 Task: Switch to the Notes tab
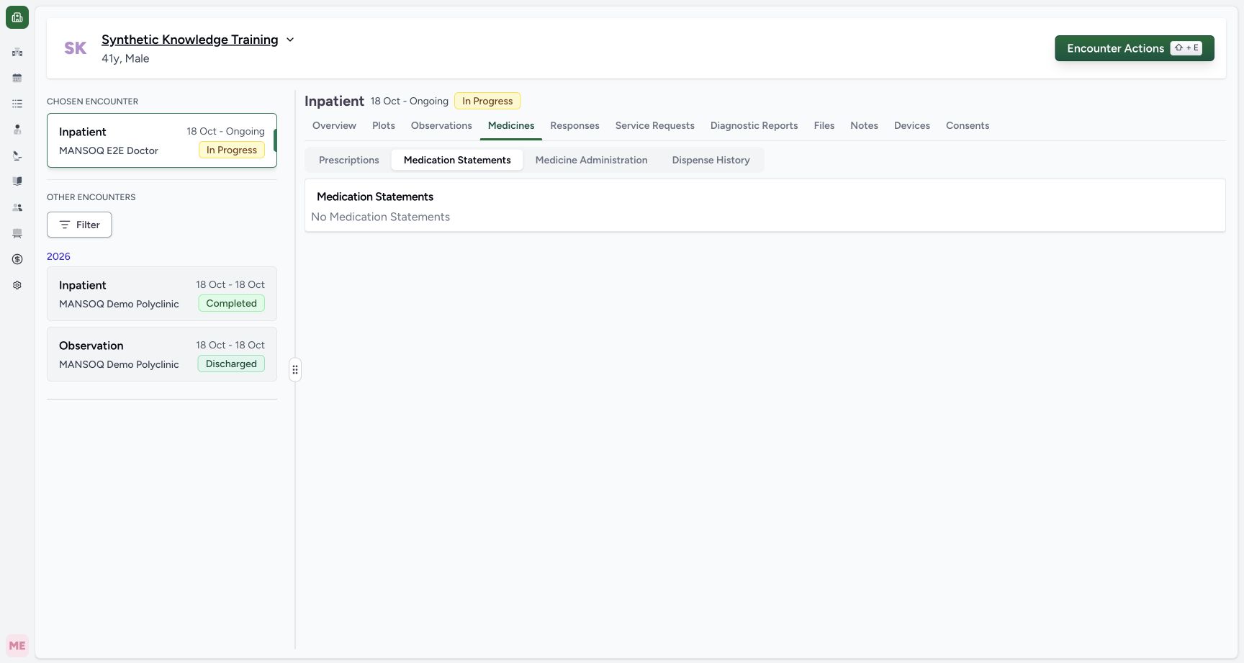(x=864, y=125)
